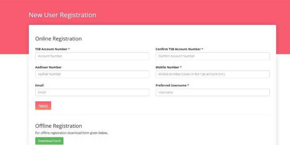
Task: Click the green Download Form button
Action: pyautogui.click(x=49, y=141)
